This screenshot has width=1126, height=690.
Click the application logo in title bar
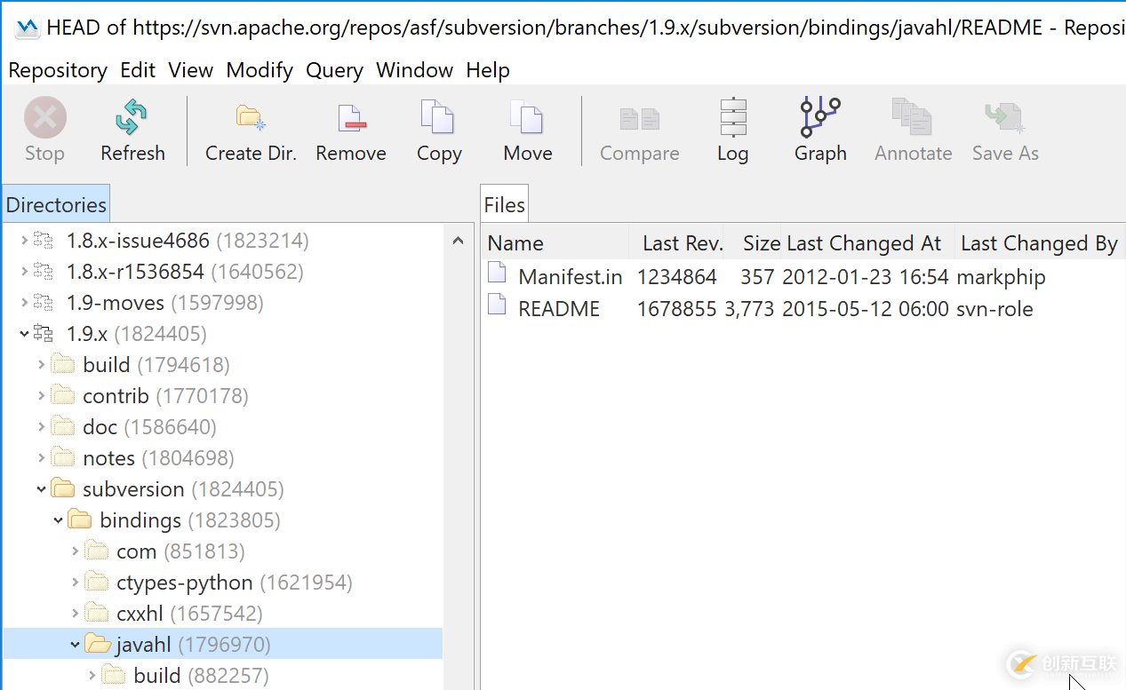[x=28, y=28]
